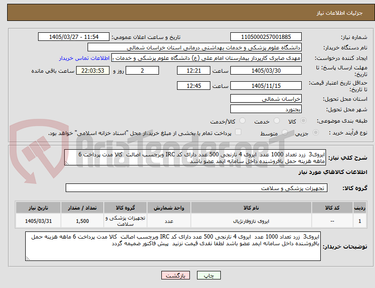Click the resize handle of buyer notes textarea
Screen dimensions: 375x288
[28, 258]
